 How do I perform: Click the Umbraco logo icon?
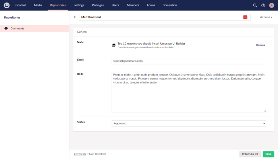[x=6, y=5]
